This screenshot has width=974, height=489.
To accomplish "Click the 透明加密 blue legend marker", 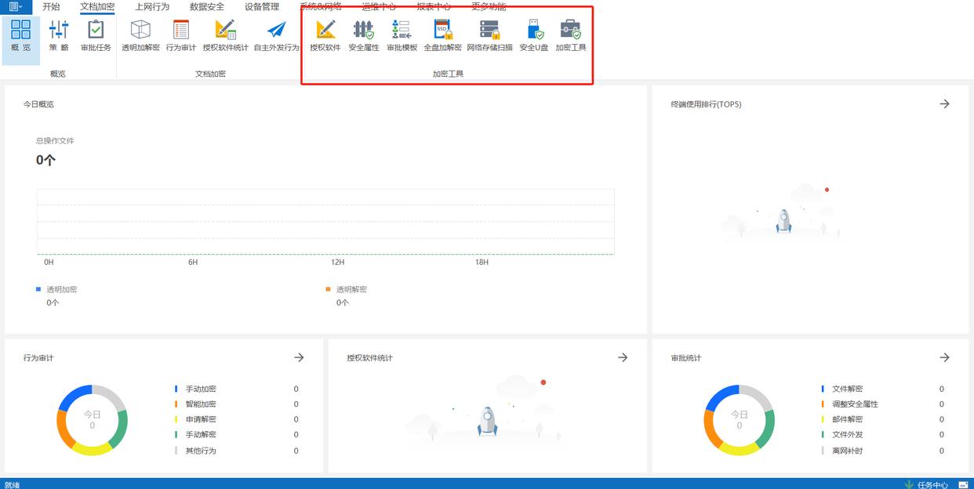I will [38, 289].
